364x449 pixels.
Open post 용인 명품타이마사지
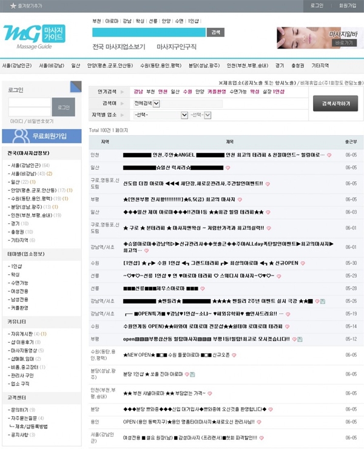point(189,422)
